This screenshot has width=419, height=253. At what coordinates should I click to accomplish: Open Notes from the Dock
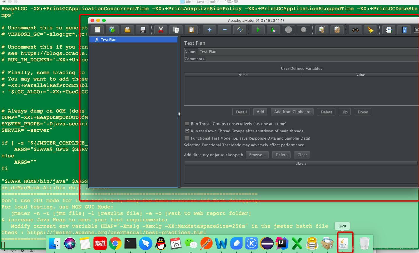tap(85, 243)
